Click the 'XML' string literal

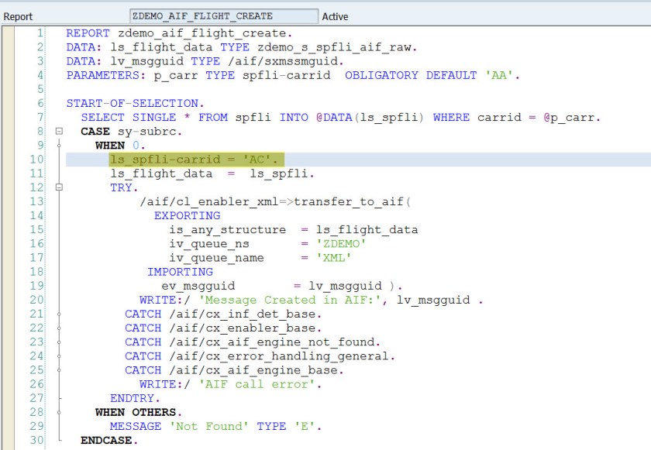pos(334,258)
